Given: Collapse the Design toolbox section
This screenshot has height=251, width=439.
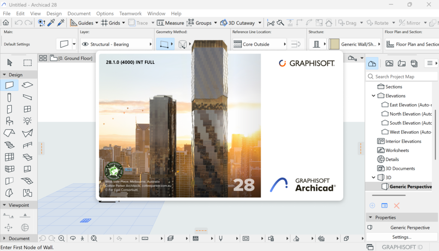Looking at the screenshot, I should tap(4, 75).
